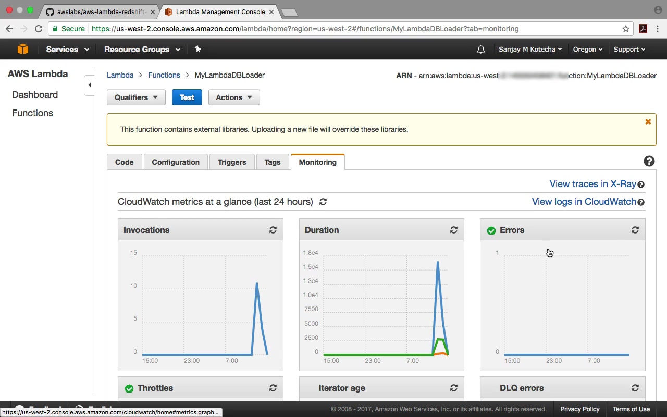Click the AWS cube home logo
667x417 pixels.
click(22, 49)
